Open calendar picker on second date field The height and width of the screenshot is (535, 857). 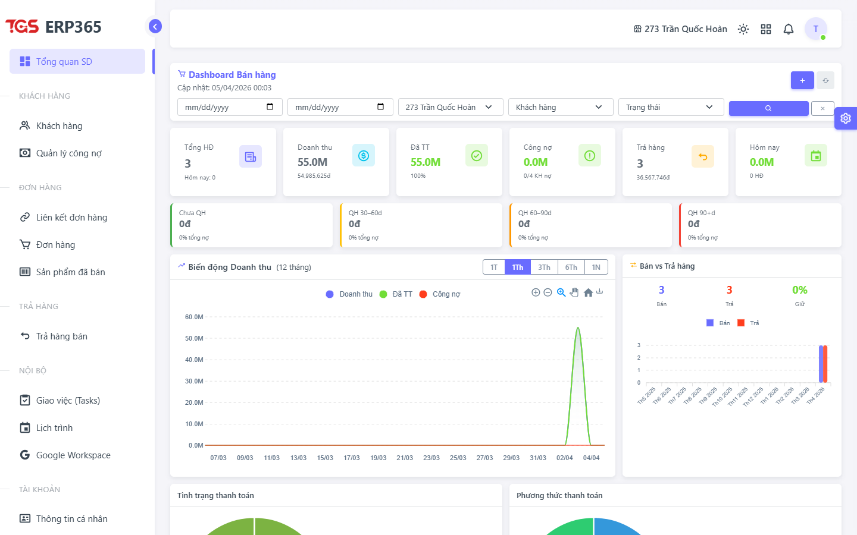pos(380,107)
